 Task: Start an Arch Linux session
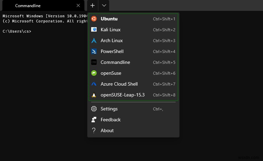(x=133, y=40)
